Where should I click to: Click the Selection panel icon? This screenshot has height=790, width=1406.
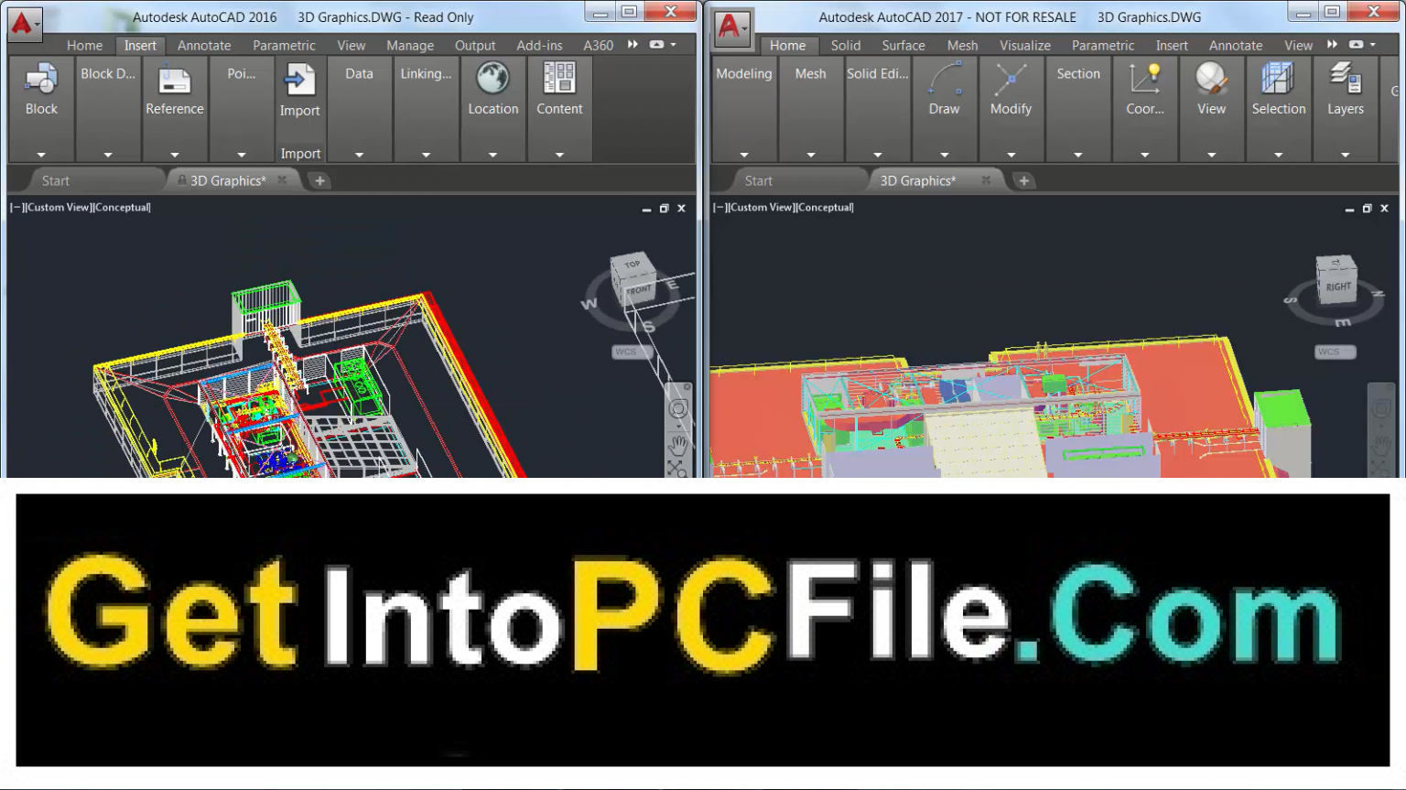pyautogui.click(x=1278, y=79)
